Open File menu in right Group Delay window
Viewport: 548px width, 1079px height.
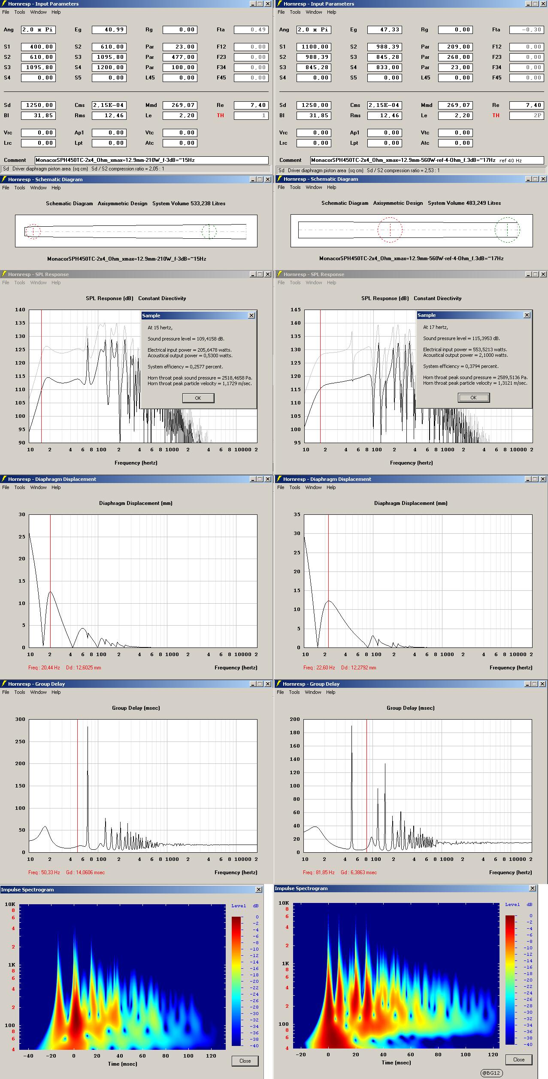pyautogui.click(x=280, y=692)
